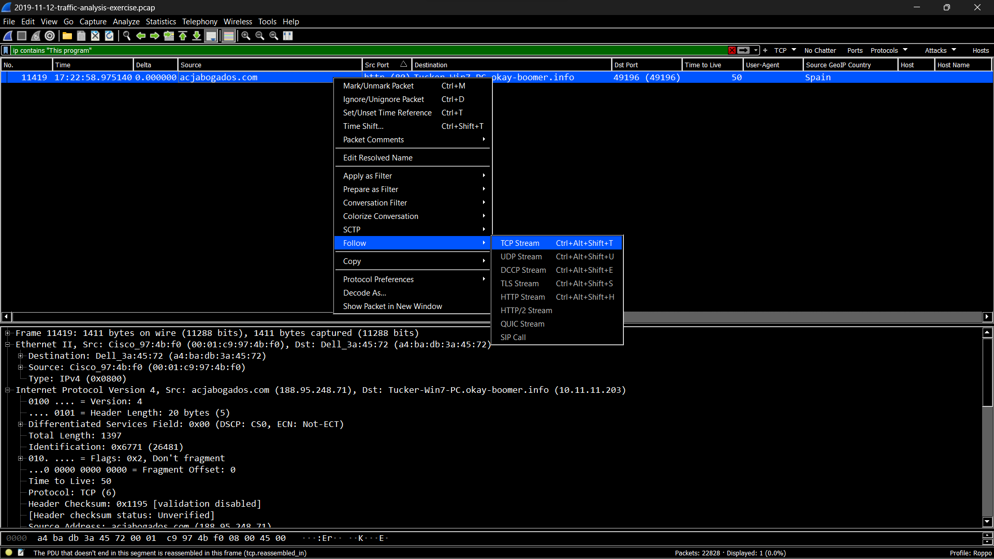
Task: Toggle auto-scroll during live capture
Action: (x=211, y=36)
